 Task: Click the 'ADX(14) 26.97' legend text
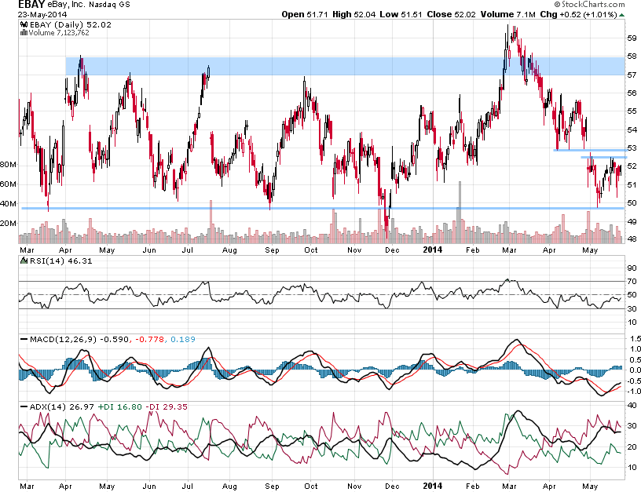tap(62, 407)
